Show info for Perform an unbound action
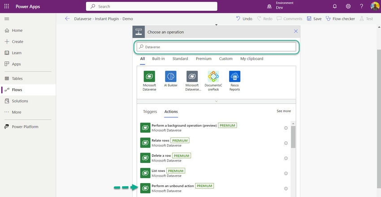This screenshot has width=381, height=197. (286, 188)
